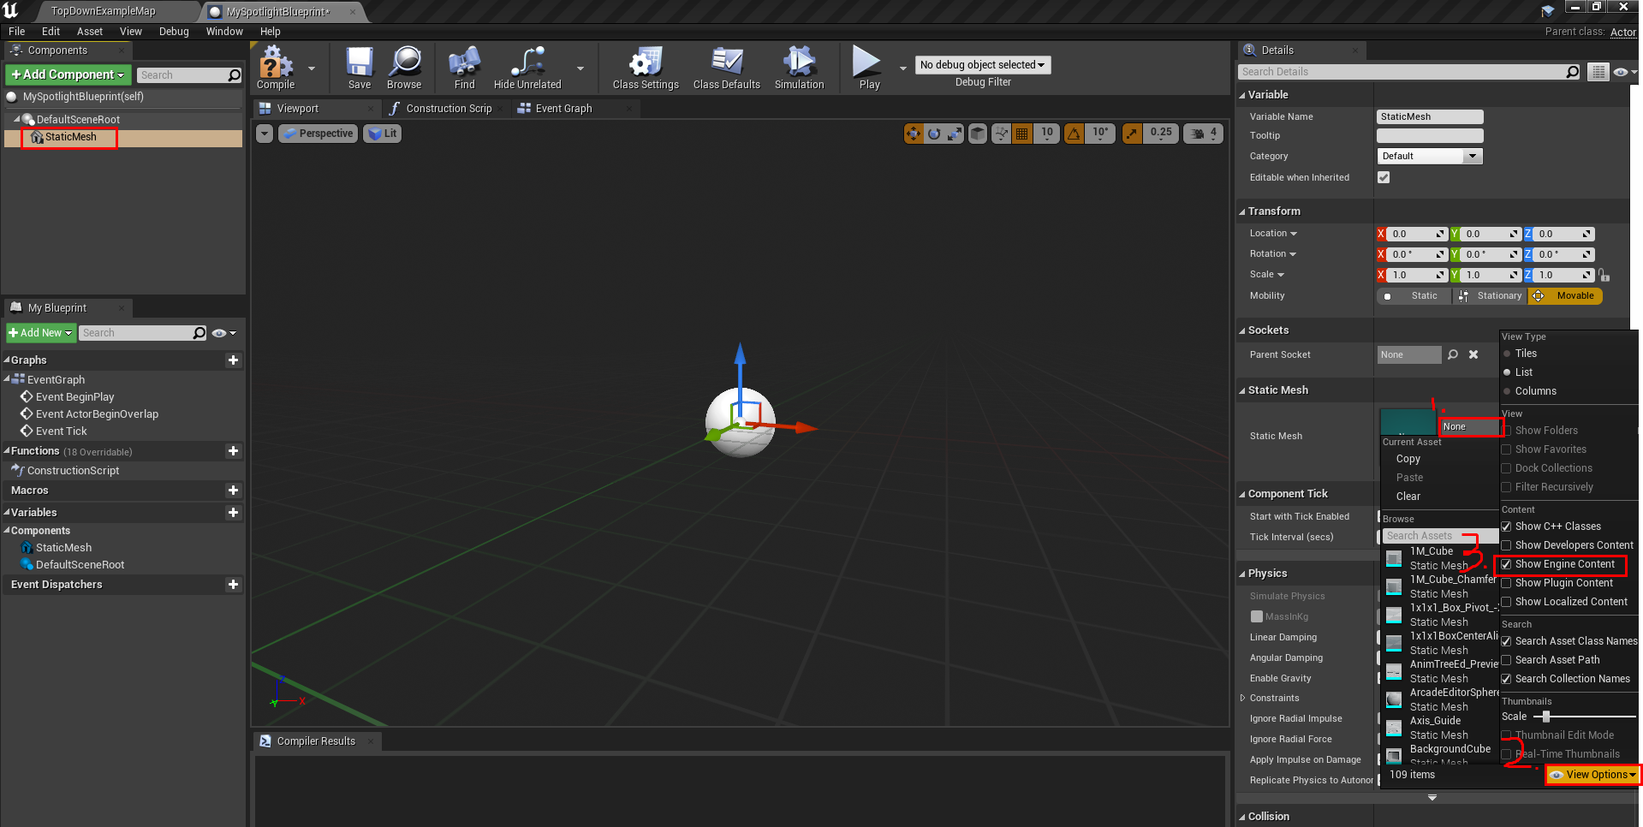Click Clear under Current Asset

pos(1408,497)
